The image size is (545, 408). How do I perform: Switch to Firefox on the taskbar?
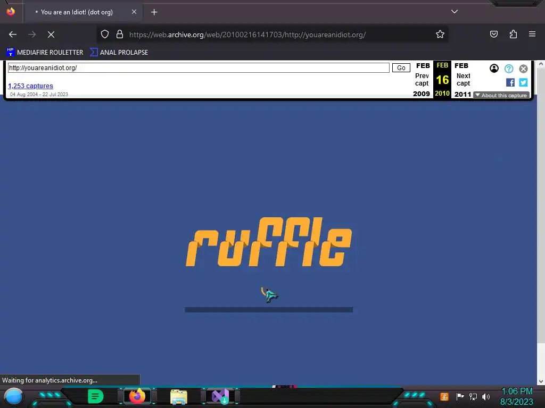click(137, 396)
